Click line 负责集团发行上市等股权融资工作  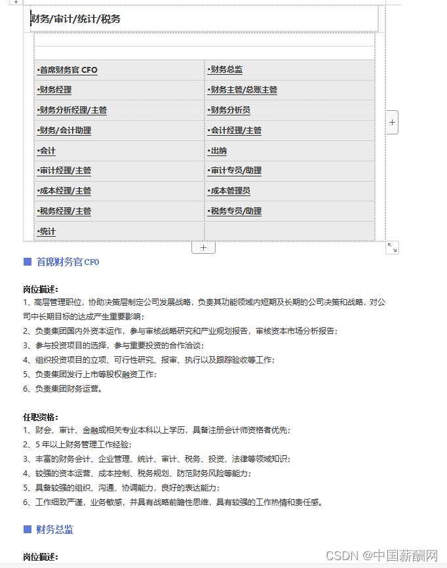(x=90, y=375)
